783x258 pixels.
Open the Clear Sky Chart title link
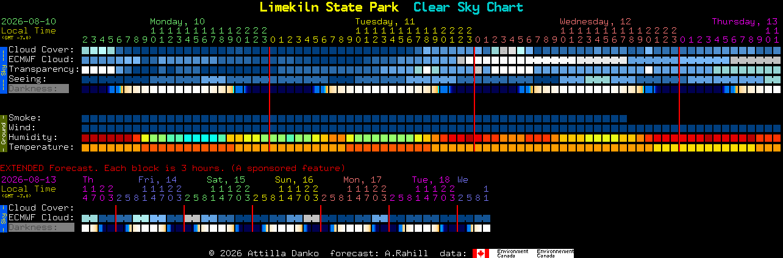pos(468,7)
